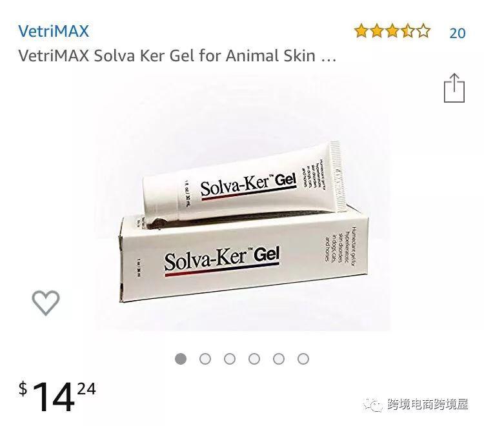Viewport: 484px width, 426px height.
Task: Click the second gold rating star
Action: [x=377, y=31]
